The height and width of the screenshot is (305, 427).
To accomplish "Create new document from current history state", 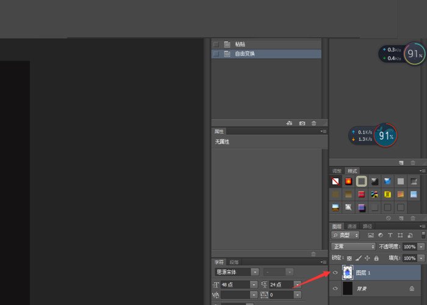I will coord(290,123).
